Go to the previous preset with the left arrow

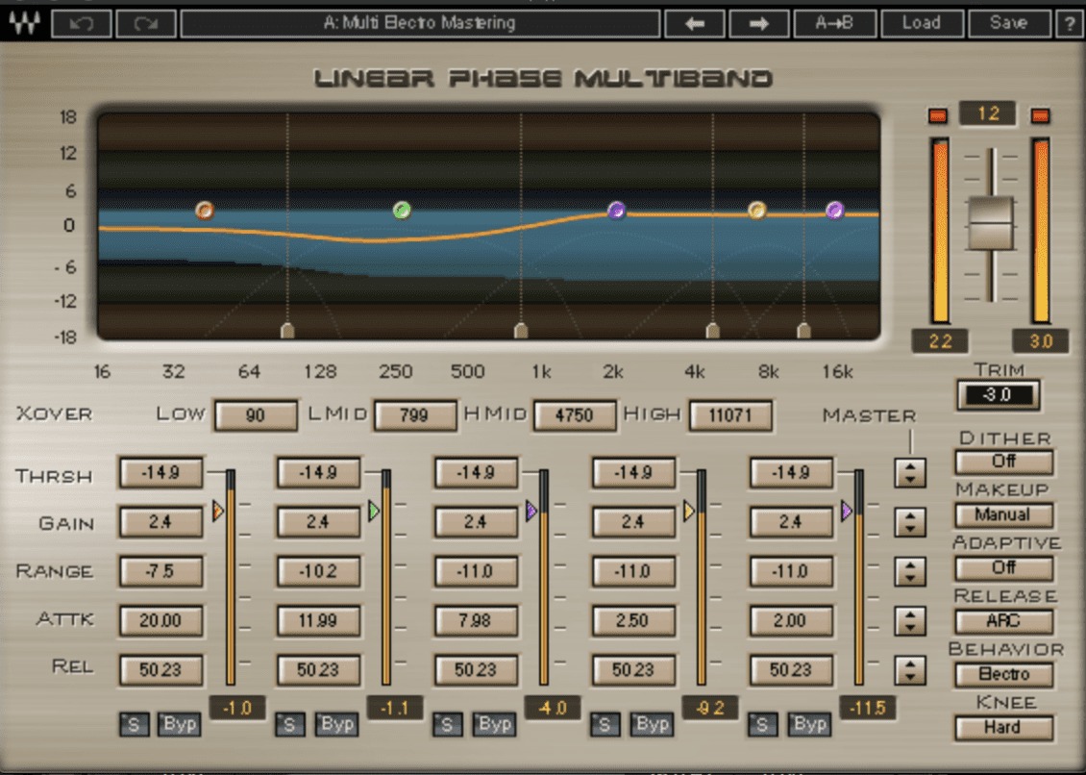point(695,24)
